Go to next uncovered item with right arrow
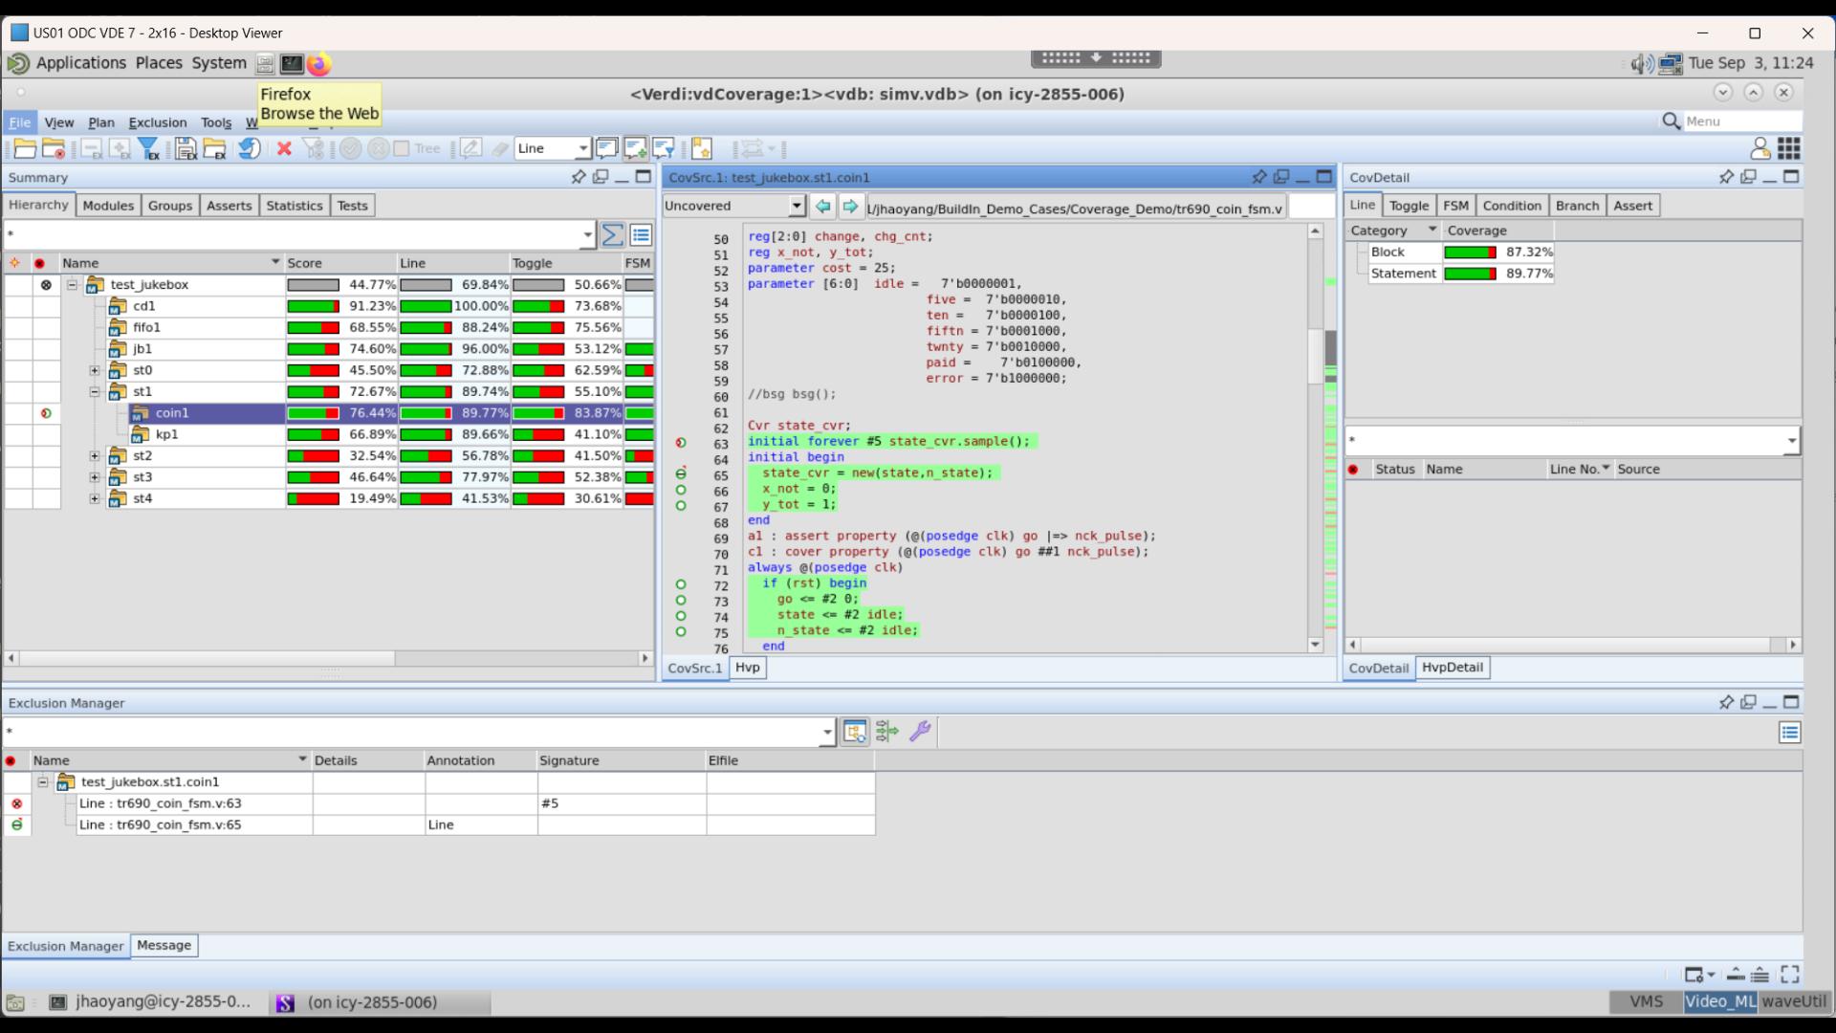The width and height of the screenshot is (1836, 1033). [x=849, y=207]
